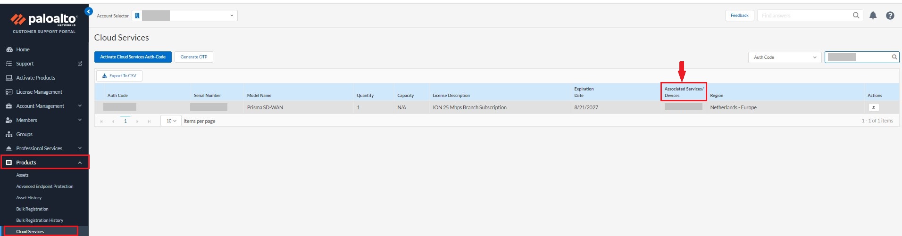Expand Members menu
Image resolution: width=902 pixels, height=236 pixels.
[44, 120]
